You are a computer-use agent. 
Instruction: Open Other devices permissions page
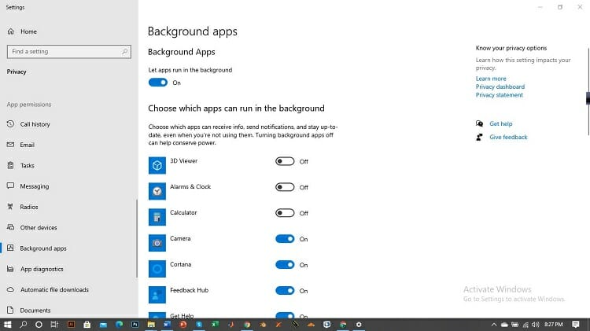point(39,227)
